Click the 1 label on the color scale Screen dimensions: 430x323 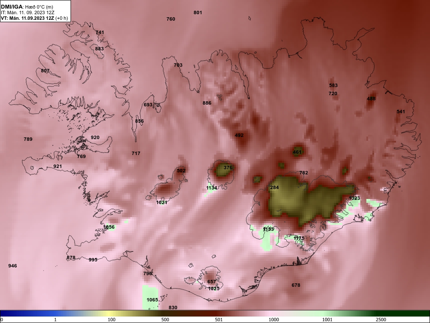(x=55, y=320)
